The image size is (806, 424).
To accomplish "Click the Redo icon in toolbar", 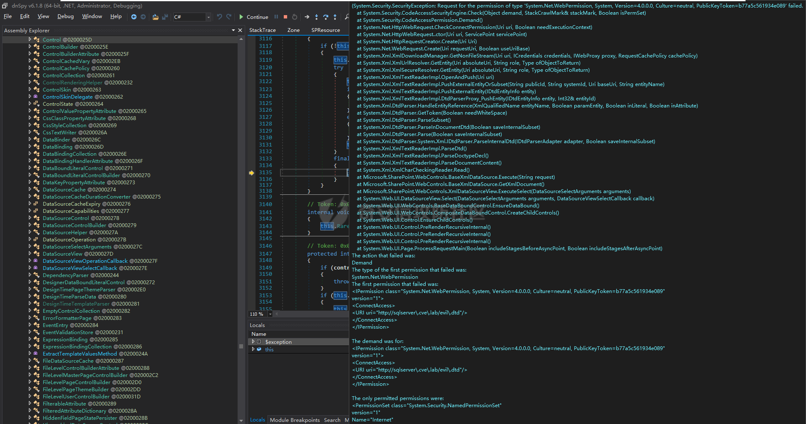I will pyautogui.click(x=229, y=17).
